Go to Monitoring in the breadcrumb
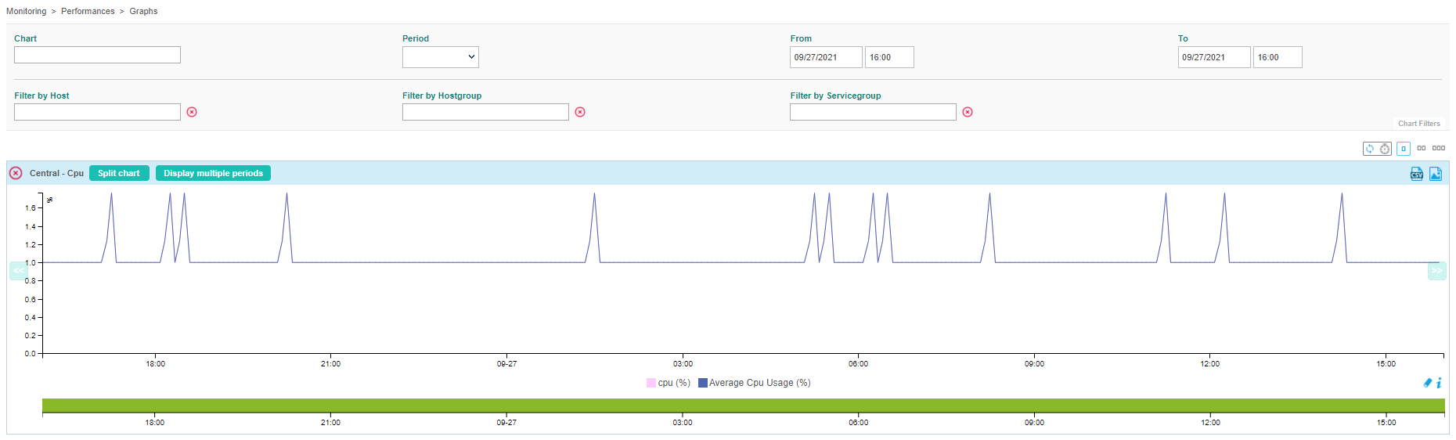This screenshot has width=1456, height=440. click(x=26, y=11)
